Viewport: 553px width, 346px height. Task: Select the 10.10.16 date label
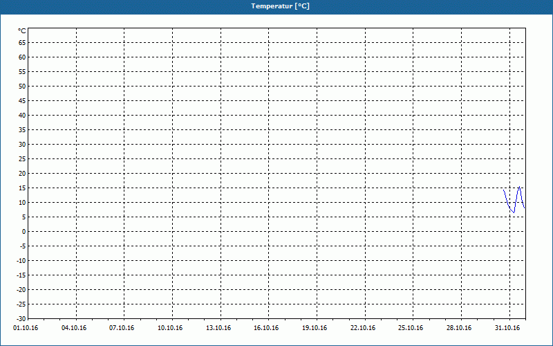pyautogui.click(x=170, y=328)
